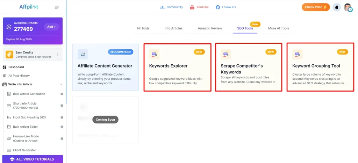Click the Client Generator icon
This screenshot has width=358, height=163.
9,150
